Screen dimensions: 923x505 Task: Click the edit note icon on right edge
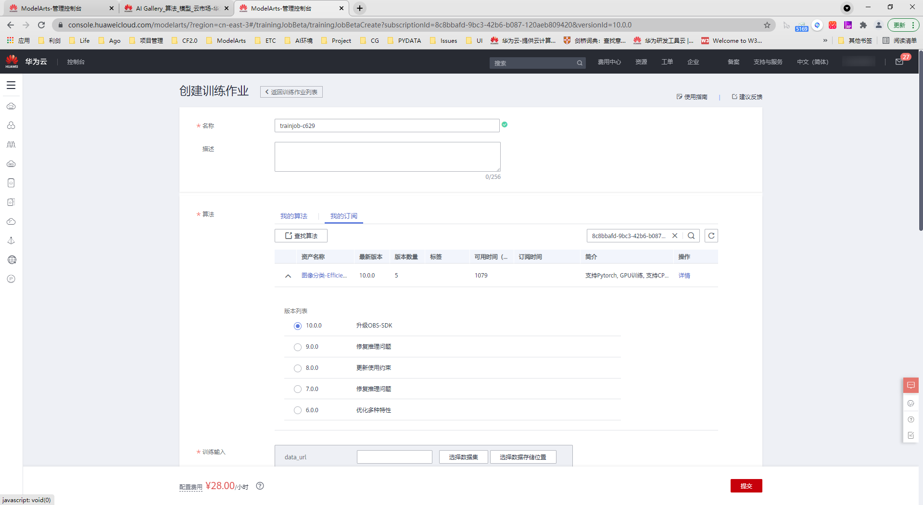click(x=910, y=435)
